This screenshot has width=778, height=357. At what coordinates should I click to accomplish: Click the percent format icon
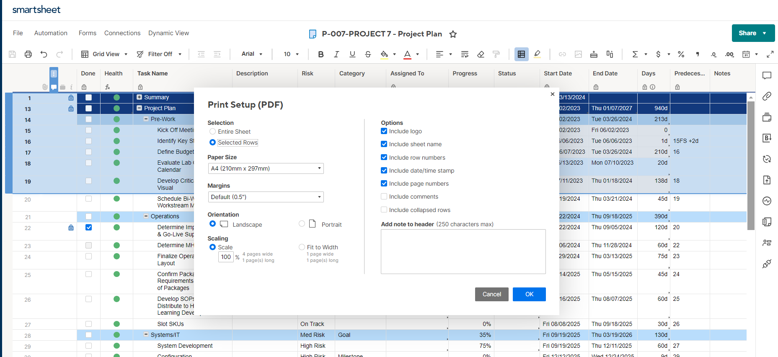coord(681,54)
